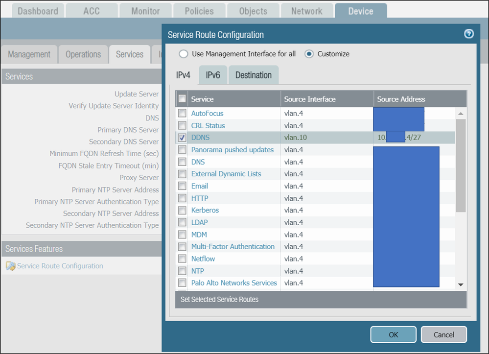This screenshot has height=354, width=489.
Task: Open the Palo Alto Networks Services link
Action: tap(234, 283)
